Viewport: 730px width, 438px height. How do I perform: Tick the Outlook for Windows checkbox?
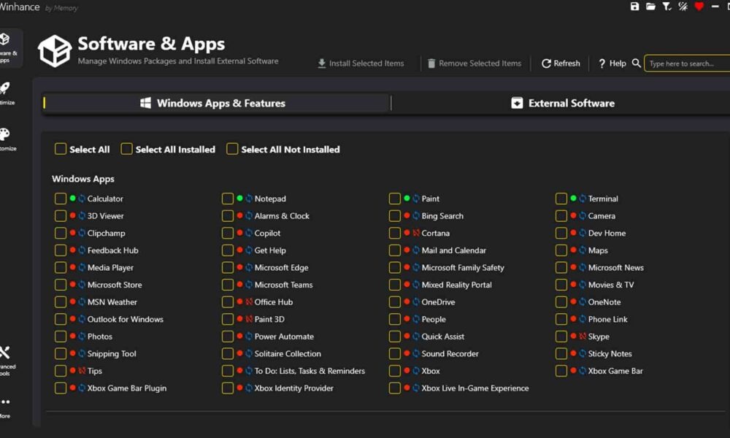coord(61,319)
